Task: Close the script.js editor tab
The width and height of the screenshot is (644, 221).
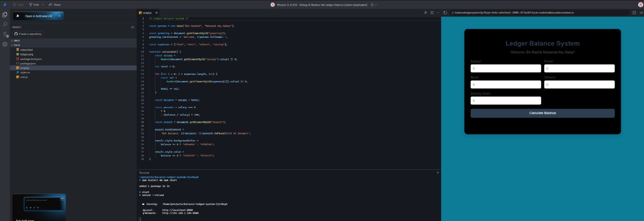Action: pyautogui.click(x=157, y=13)
